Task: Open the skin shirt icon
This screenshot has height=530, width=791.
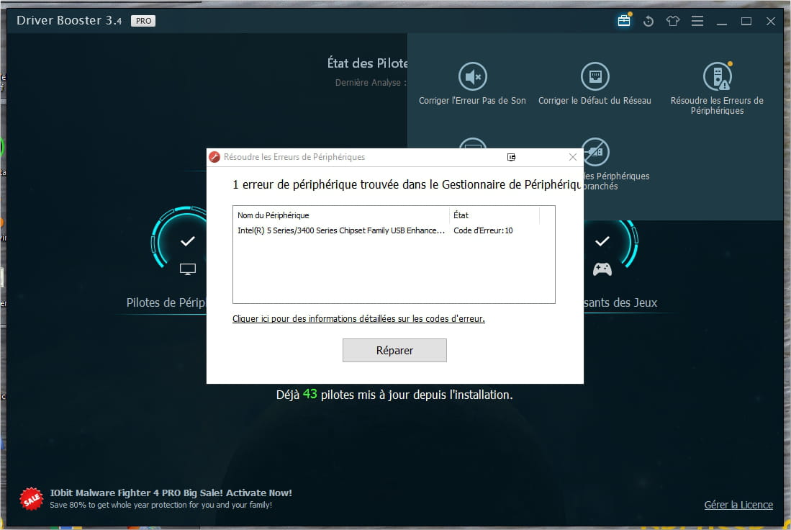Action: 672,21
